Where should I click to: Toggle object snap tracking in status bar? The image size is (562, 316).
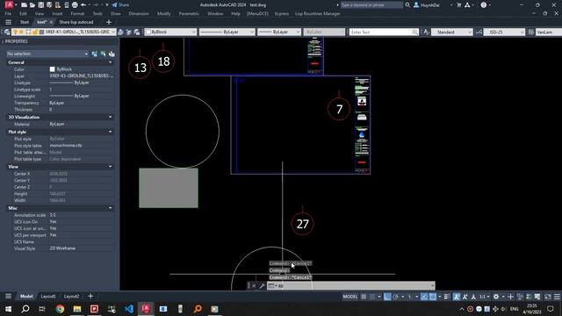424,297
